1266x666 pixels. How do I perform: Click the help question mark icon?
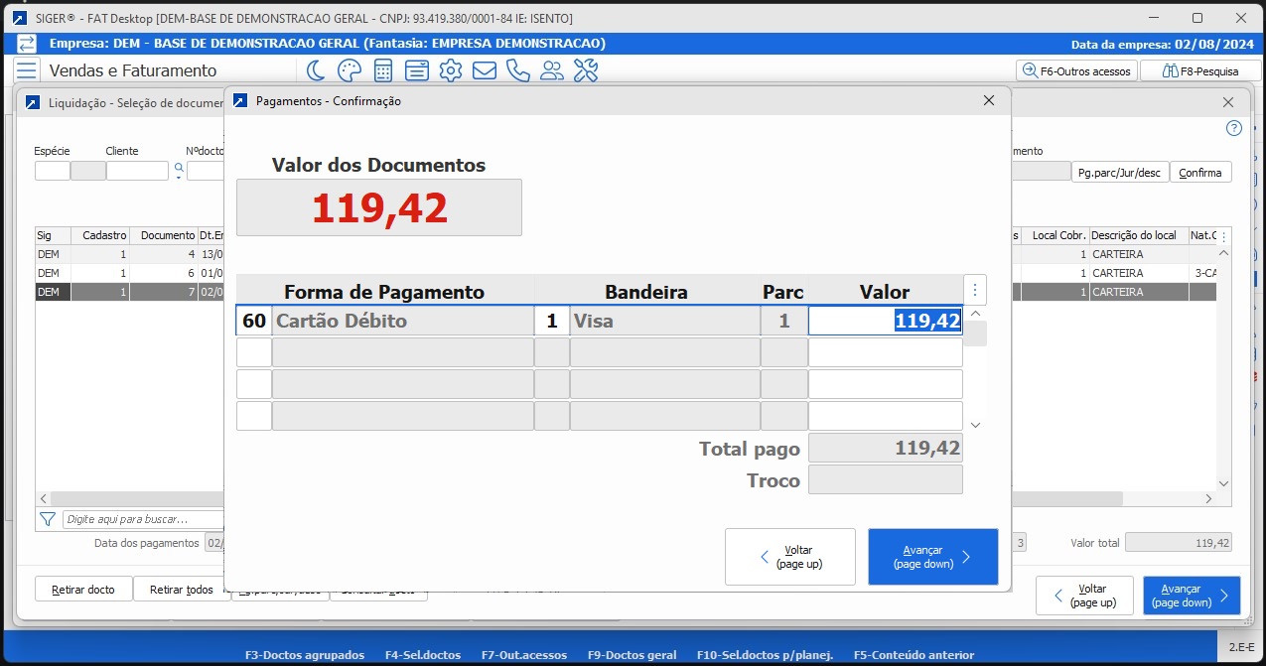(x=1234, y=128)
